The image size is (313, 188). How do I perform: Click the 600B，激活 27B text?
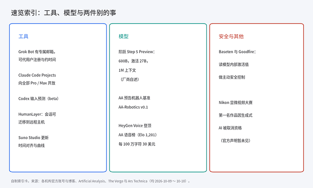pos(133,61)
